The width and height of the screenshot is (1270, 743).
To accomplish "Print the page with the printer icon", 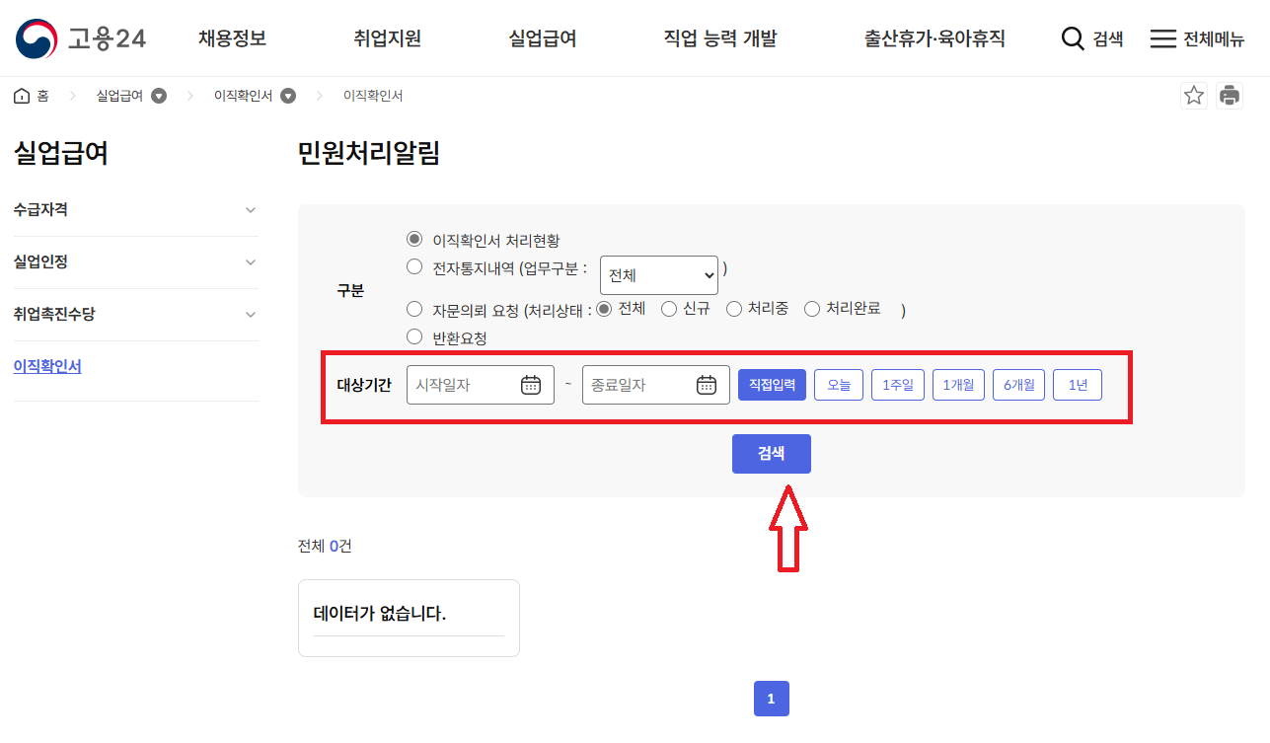I will (1230, 95).
